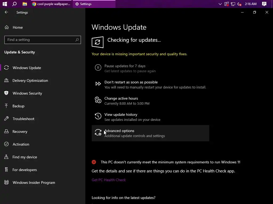The image size is (273, 204).
Task: Click the update history clock icon
Action: point(98,116)
